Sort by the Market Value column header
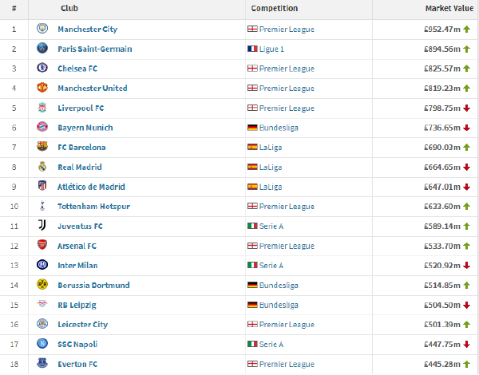This screenshot has width=479, height=375. coord(449,8)
